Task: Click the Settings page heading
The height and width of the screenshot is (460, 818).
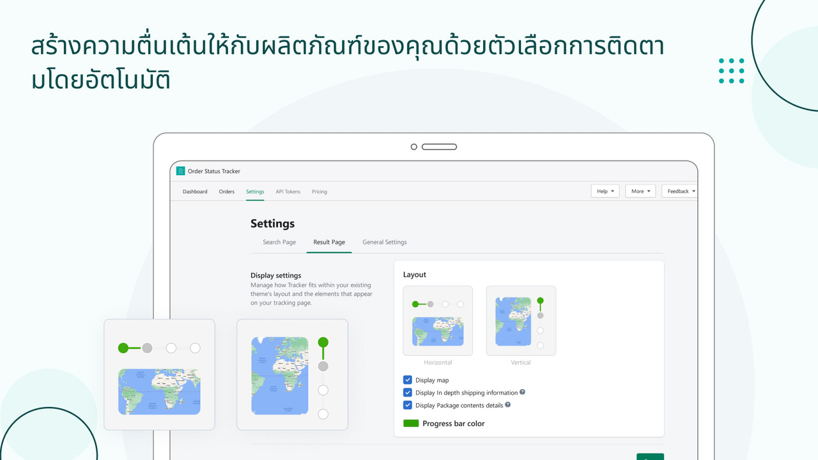Action: [272, 224]
